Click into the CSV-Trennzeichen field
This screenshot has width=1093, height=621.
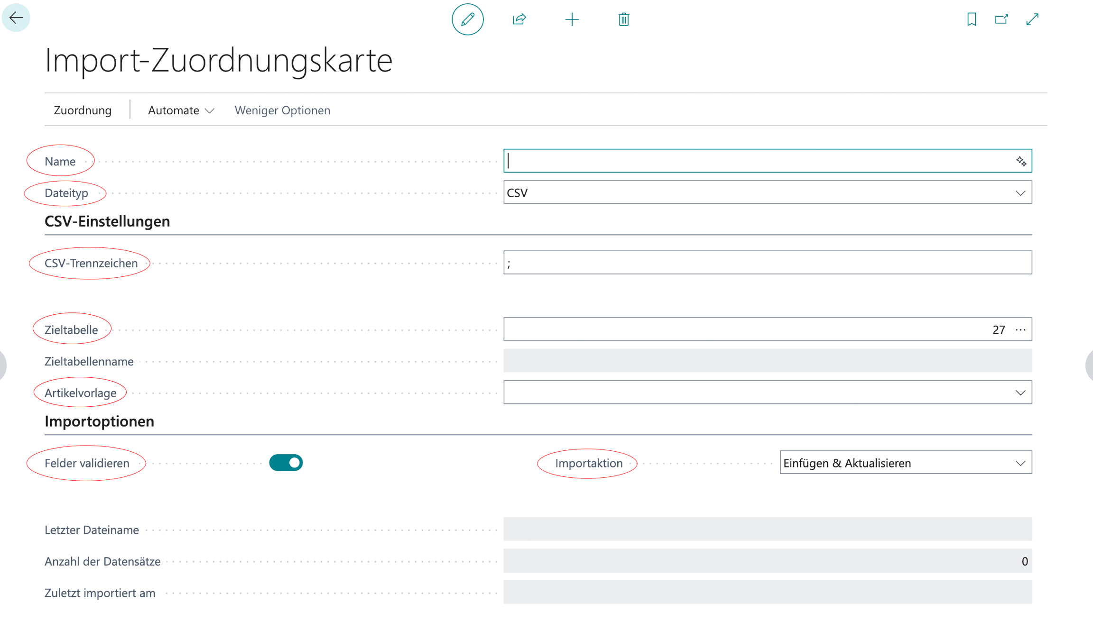tap(768, 263)
